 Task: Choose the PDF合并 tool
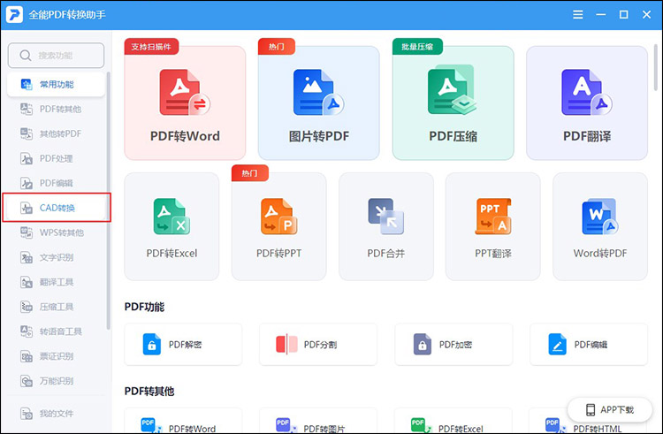[x=386, y=226]
